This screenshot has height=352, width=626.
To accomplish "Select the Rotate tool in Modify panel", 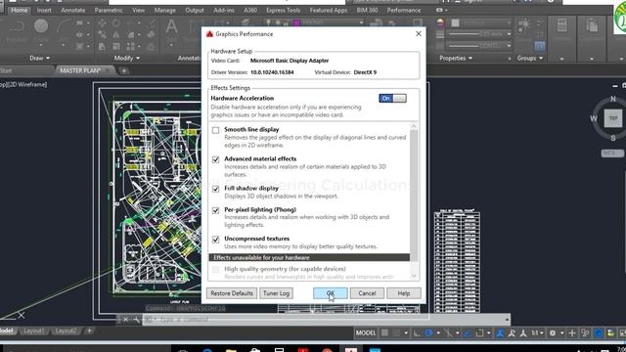I will point(116,23).
